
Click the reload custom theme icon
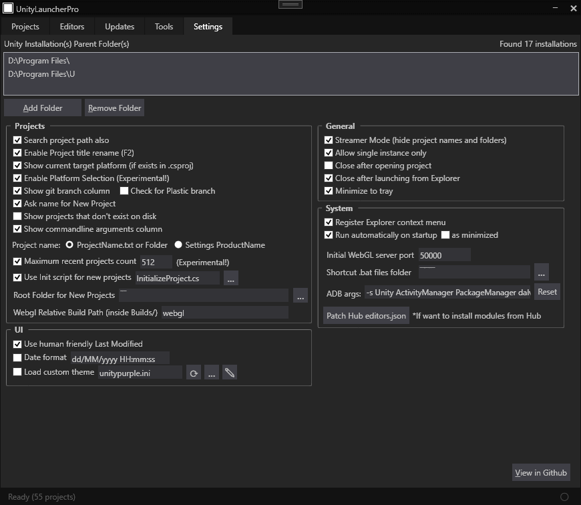click(x=194, y=373)
